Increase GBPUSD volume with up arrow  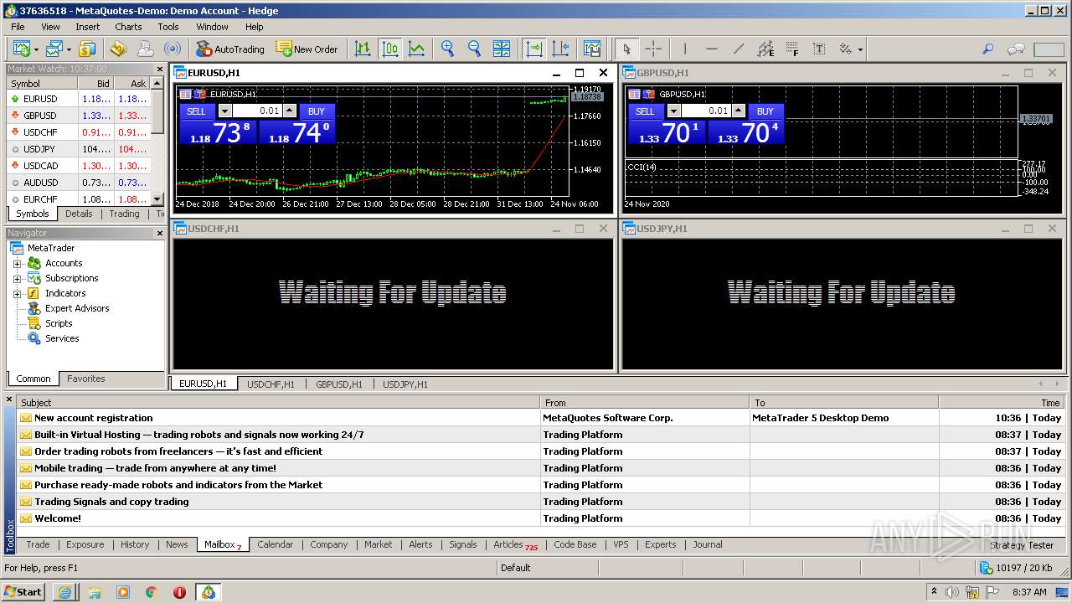click(739, 111)
